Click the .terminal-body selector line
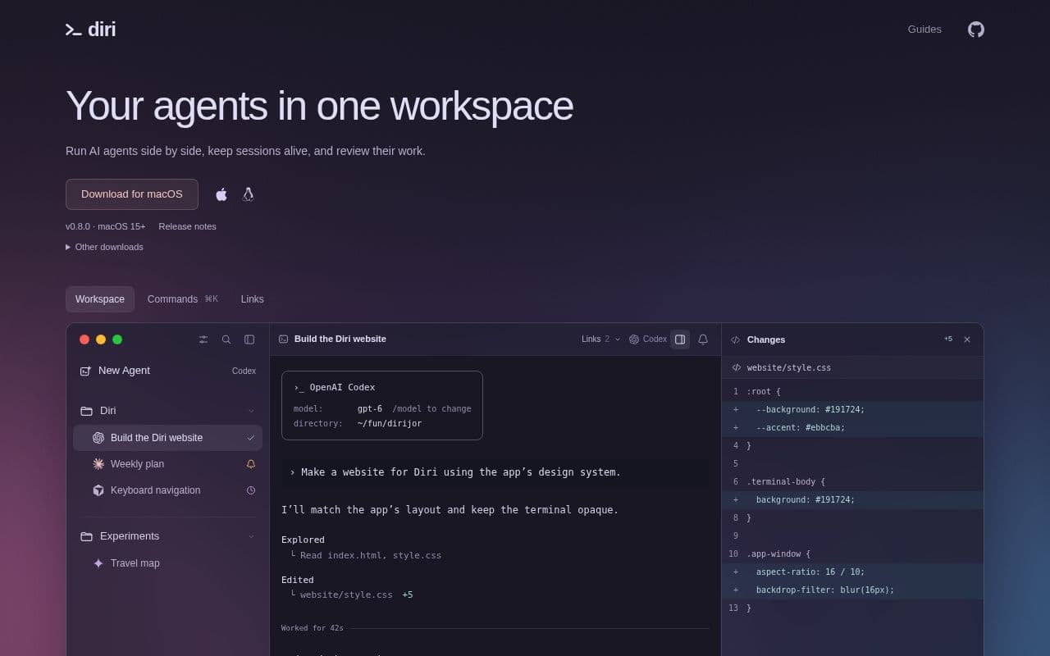The image size is (1050, 656). pyautogui.click(x=852, y=481)
